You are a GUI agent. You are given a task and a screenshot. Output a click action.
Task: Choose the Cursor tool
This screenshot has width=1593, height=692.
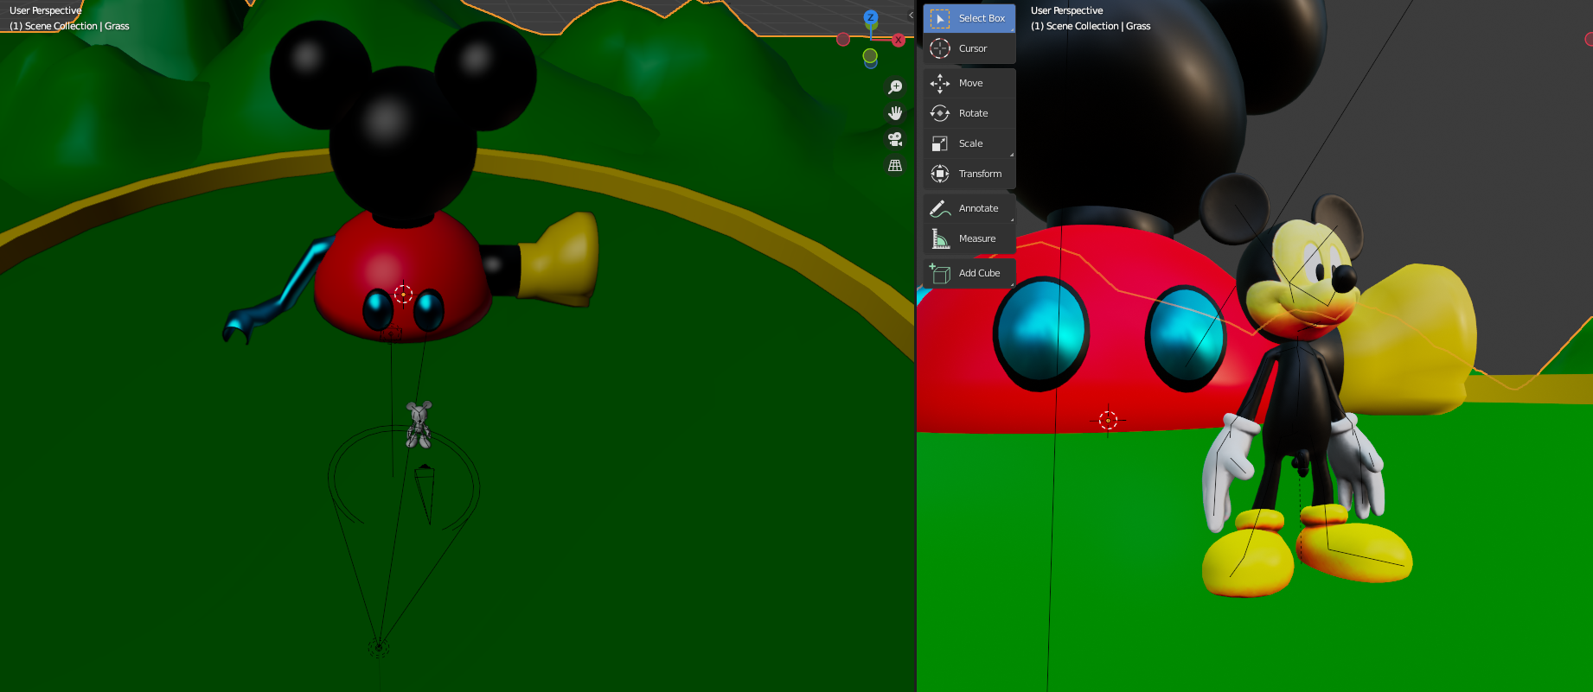pyautogui.click(x=969, y=48)
